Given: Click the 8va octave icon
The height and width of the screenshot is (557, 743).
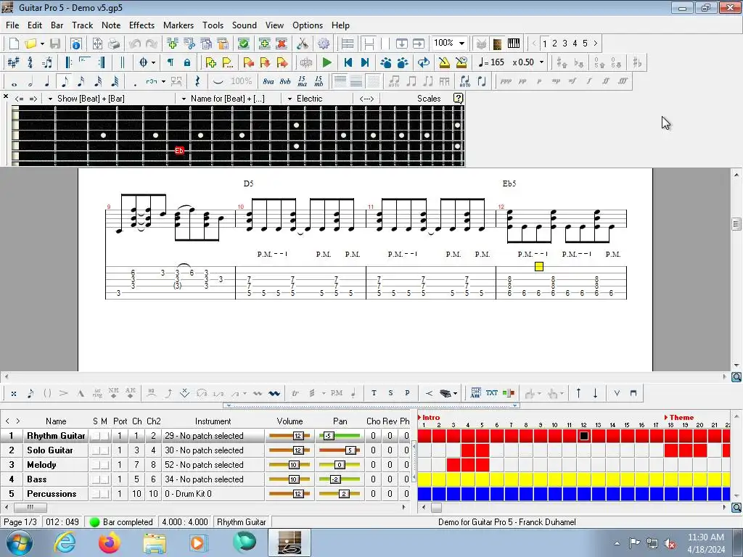Looking at the screenshot, I should 268,81.
